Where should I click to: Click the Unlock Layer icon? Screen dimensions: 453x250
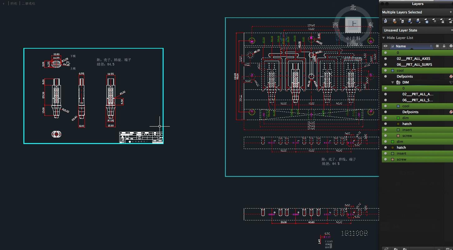450,21
